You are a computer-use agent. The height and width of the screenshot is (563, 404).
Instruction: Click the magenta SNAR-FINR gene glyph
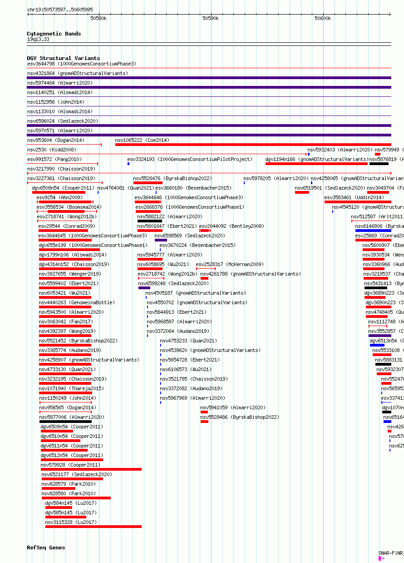pyautogui.click(x=379, y=558)
